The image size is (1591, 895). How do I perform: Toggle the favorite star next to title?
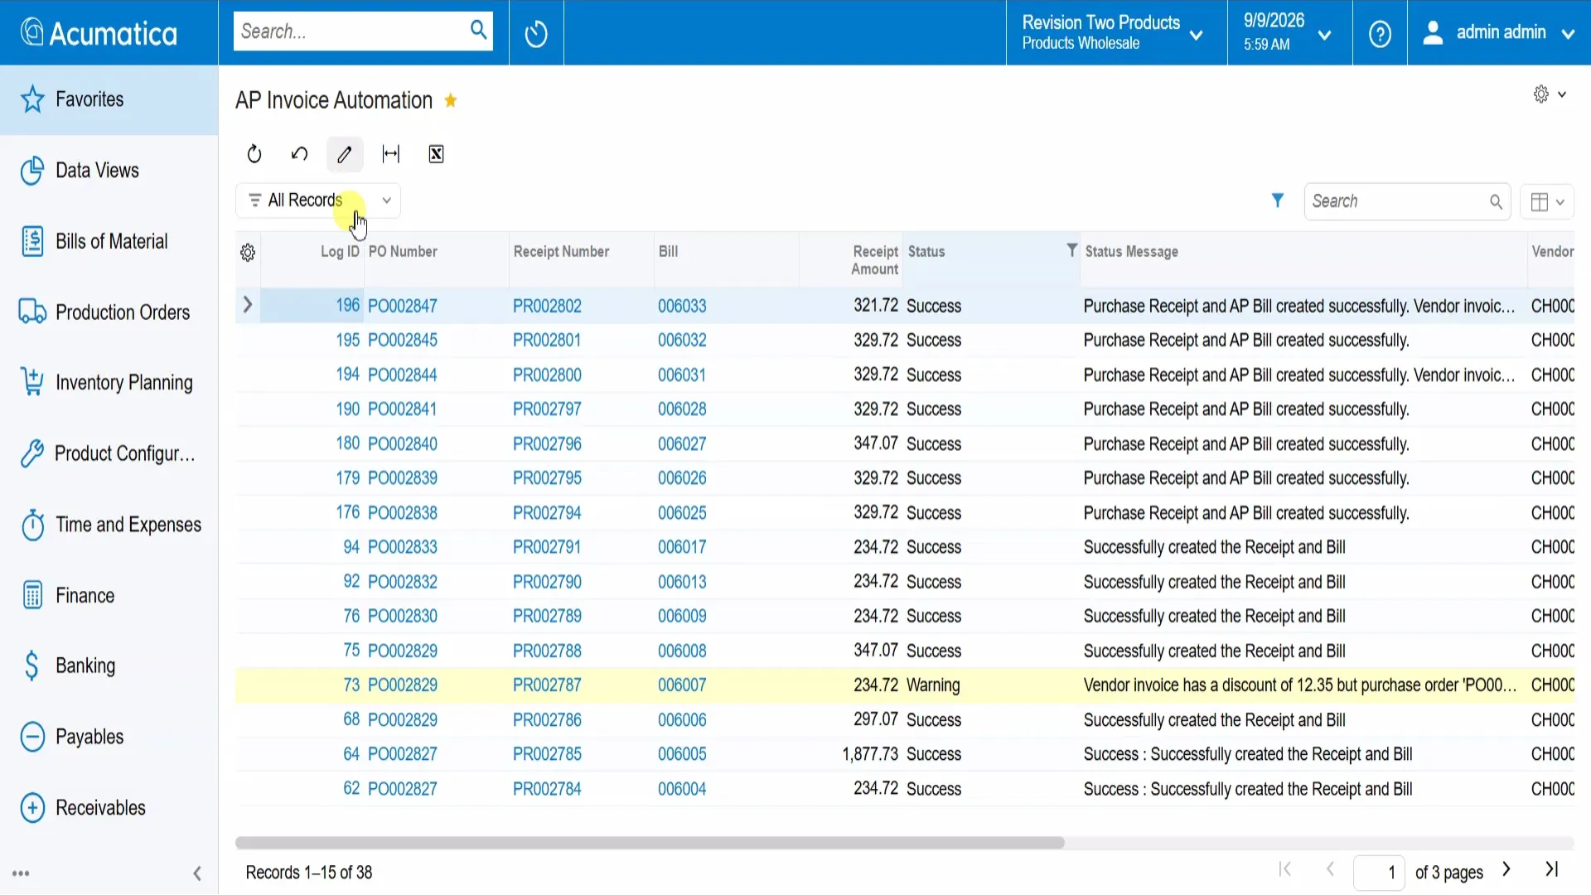coord(451,101)
